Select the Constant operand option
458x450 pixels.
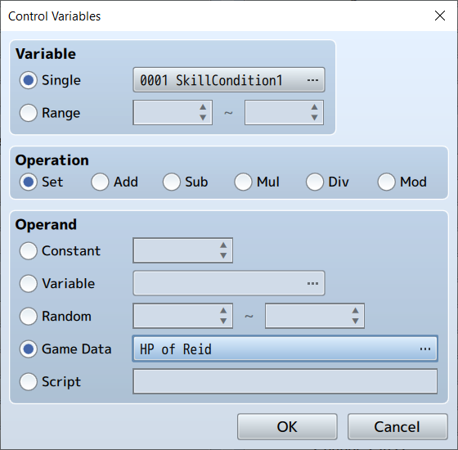[x=28, y=250]
